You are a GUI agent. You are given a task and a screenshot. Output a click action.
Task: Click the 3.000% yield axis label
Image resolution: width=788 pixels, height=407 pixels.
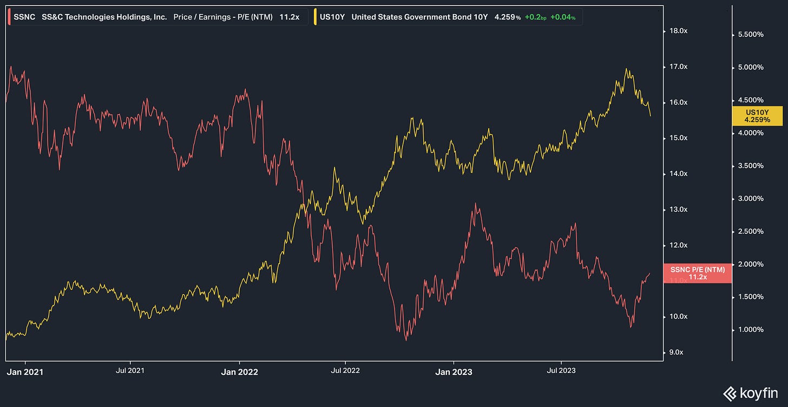point(752,198)
